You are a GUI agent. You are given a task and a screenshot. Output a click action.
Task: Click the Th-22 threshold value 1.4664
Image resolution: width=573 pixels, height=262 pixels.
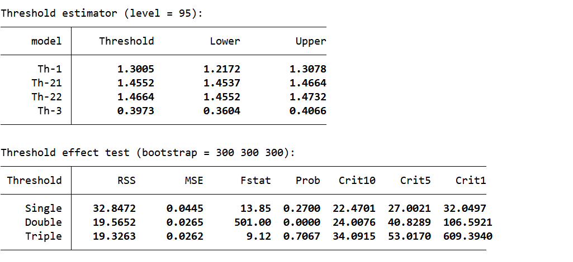tap(136, 97)
